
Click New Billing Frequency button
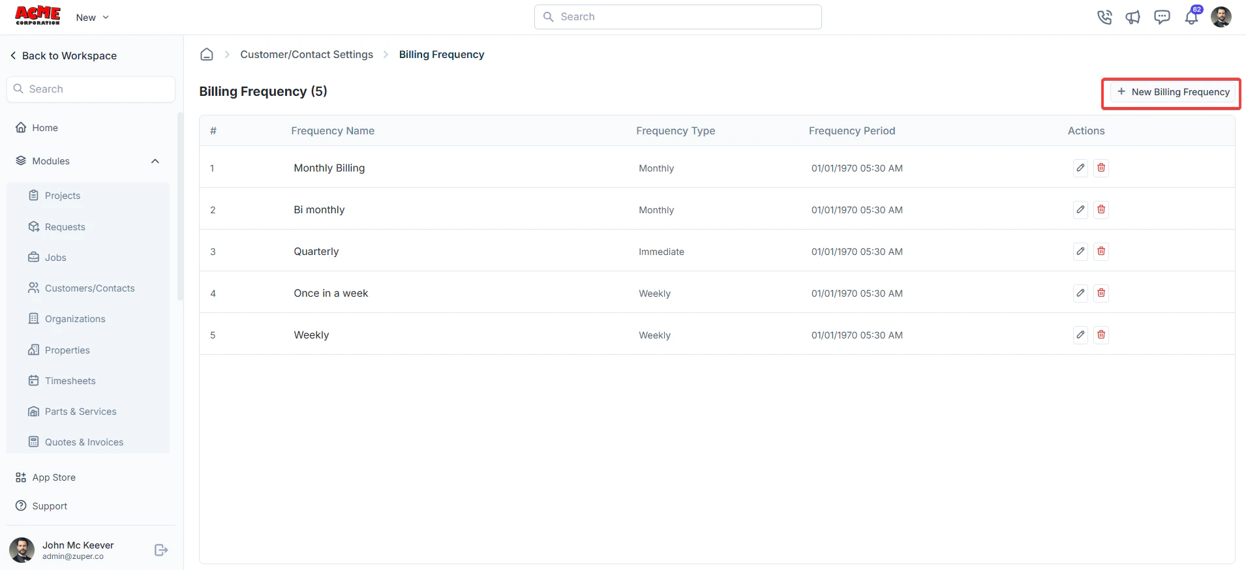1172,92
